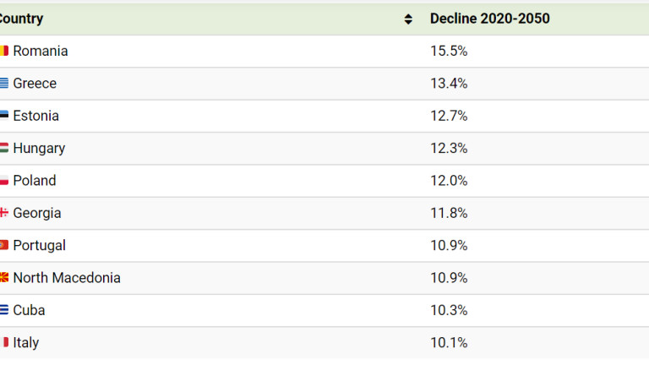Viewport: 649px width, 365px height.
Task: Click Estonia's 12.7% decline value
Action: tap(449, 116)
